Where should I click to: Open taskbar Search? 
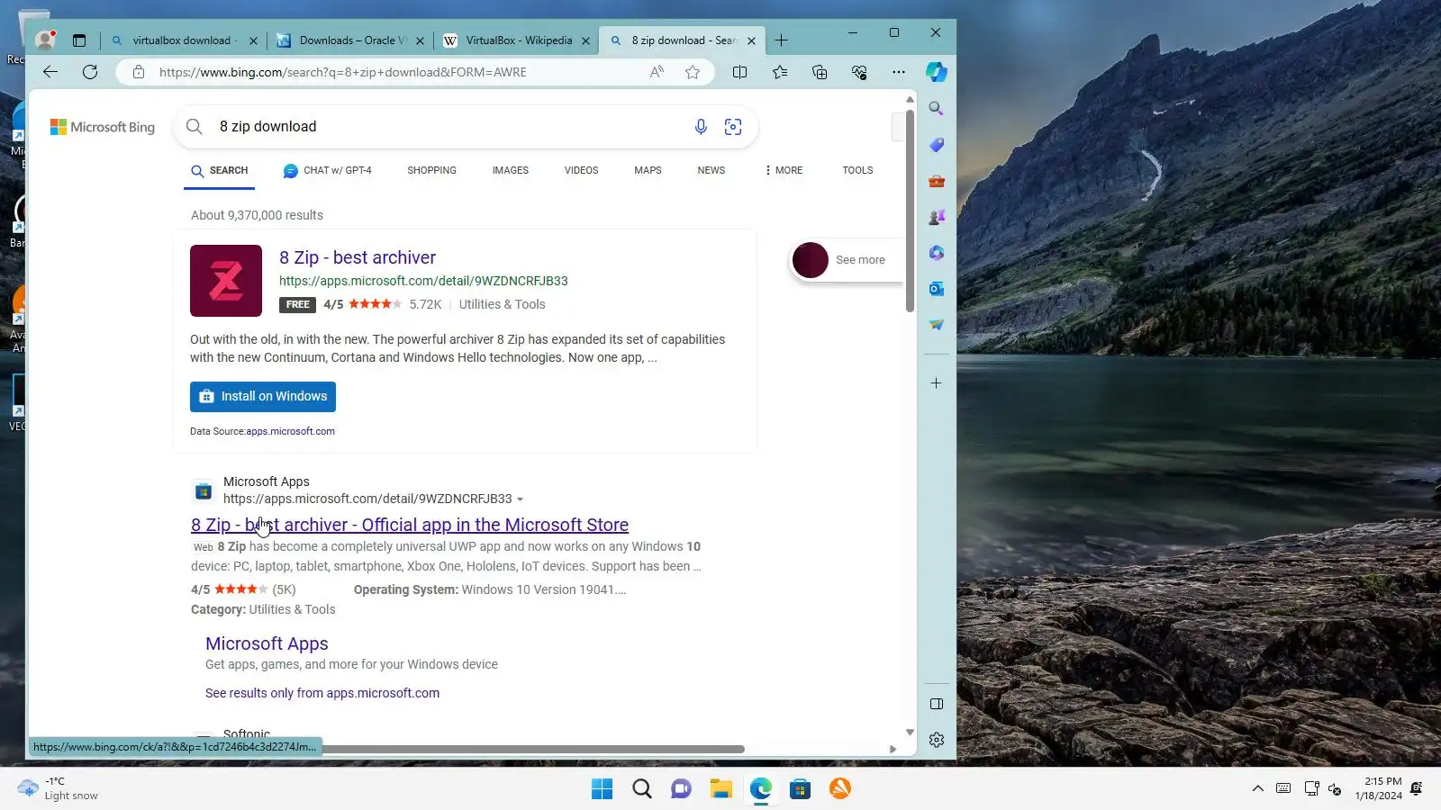point(641,789)
